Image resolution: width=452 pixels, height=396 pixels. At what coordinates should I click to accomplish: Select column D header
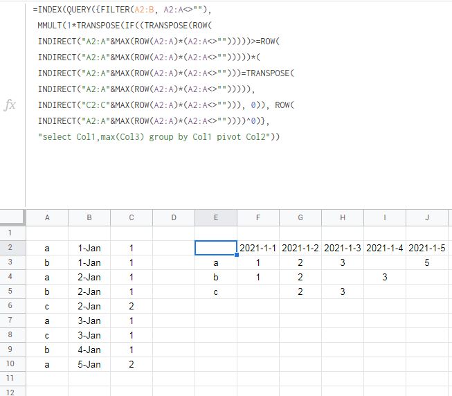pyautogui.click(x=174, y=217)
